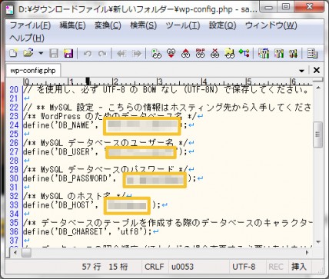Screen dimensions: 329x279
Task: Find next match with down-arrow binoculars
Action: click(x=171, y=53)
